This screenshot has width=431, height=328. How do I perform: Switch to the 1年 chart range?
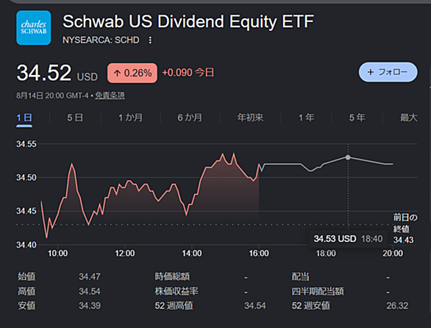click(306, 118)
